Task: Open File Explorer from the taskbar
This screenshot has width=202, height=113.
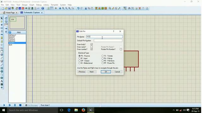Action: click(x=76, y=110)
